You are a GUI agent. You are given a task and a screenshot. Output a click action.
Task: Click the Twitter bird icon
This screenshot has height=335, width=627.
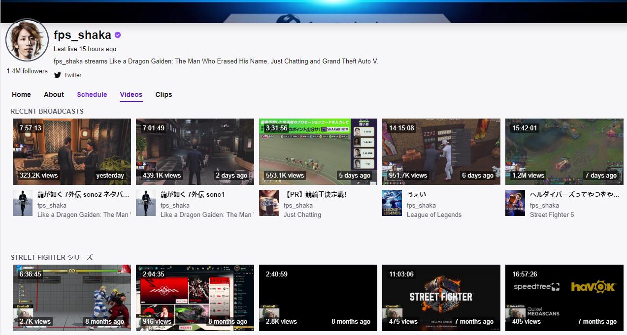click(58, 75)
